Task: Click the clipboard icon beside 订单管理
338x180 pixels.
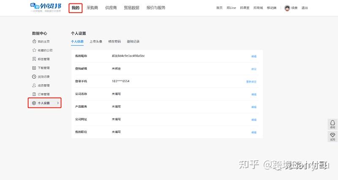Action: coord(34,94)
